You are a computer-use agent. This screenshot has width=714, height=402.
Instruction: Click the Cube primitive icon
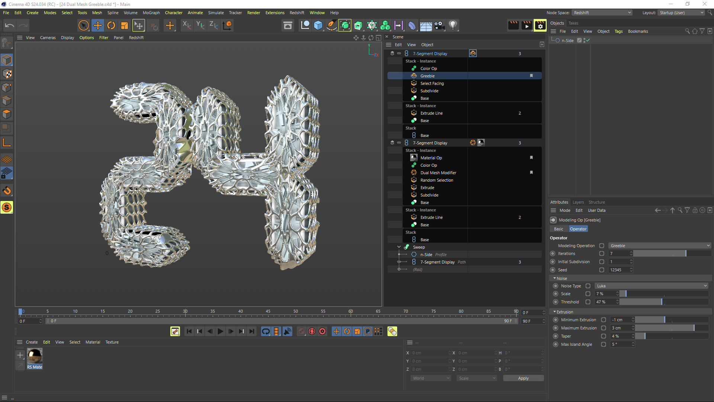coord(318,25)
